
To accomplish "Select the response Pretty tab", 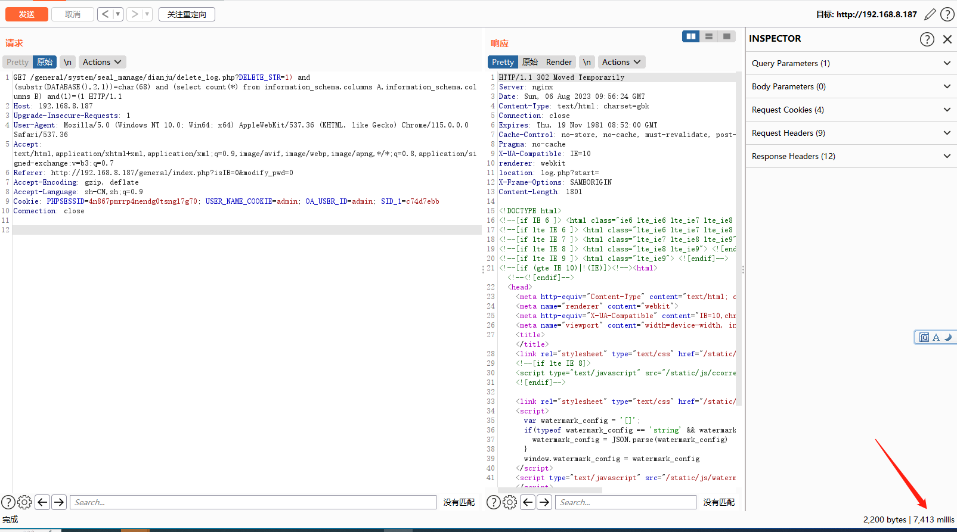I will 503,62.
